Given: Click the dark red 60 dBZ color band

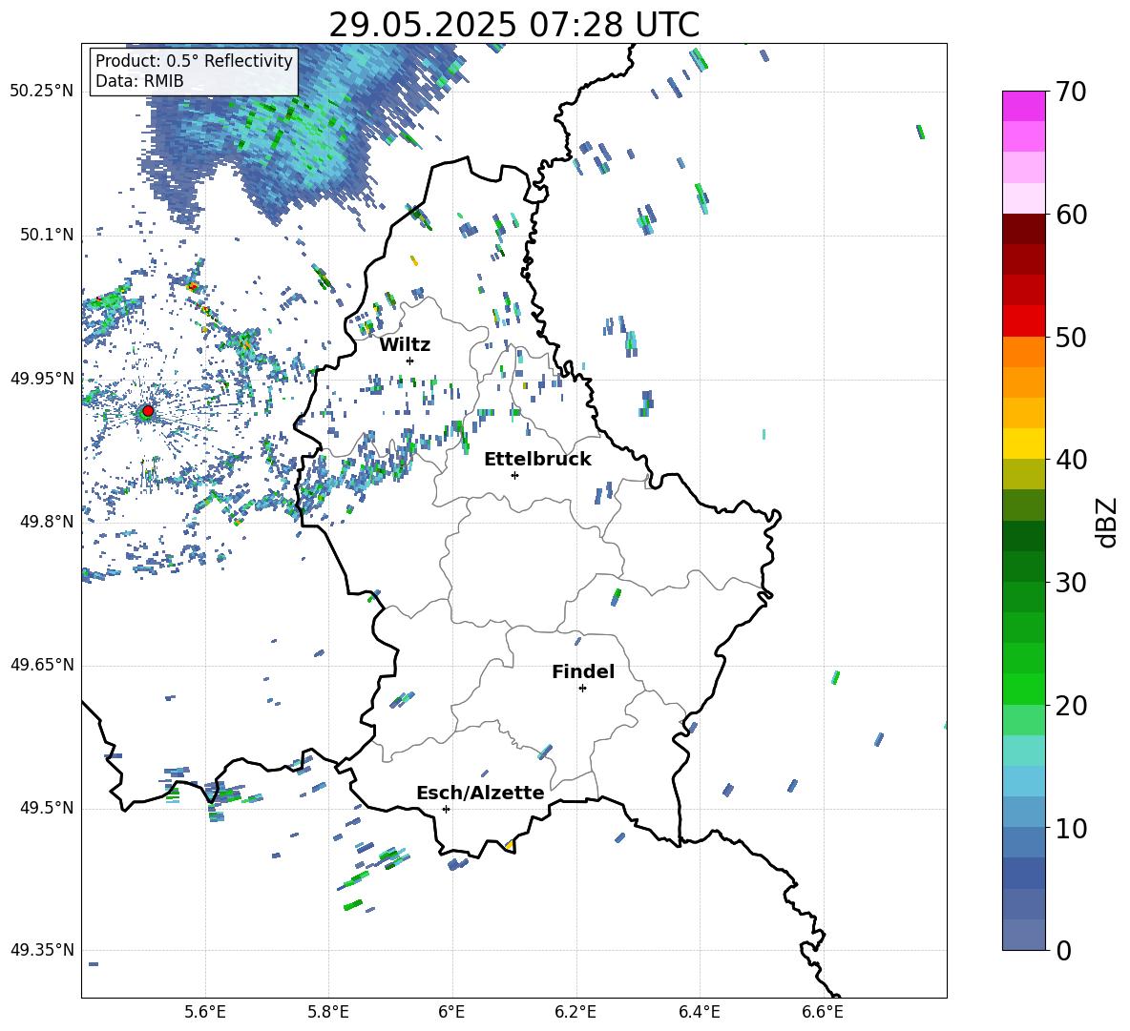Looking at the screenshot, I should [1023, 228].
